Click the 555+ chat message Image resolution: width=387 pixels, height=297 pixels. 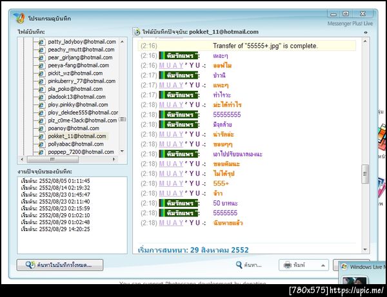coord(221,184)
